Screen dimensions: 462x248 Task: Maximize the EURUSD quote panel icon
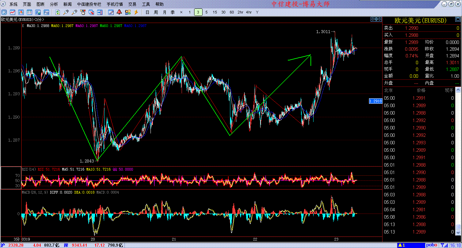458,20
